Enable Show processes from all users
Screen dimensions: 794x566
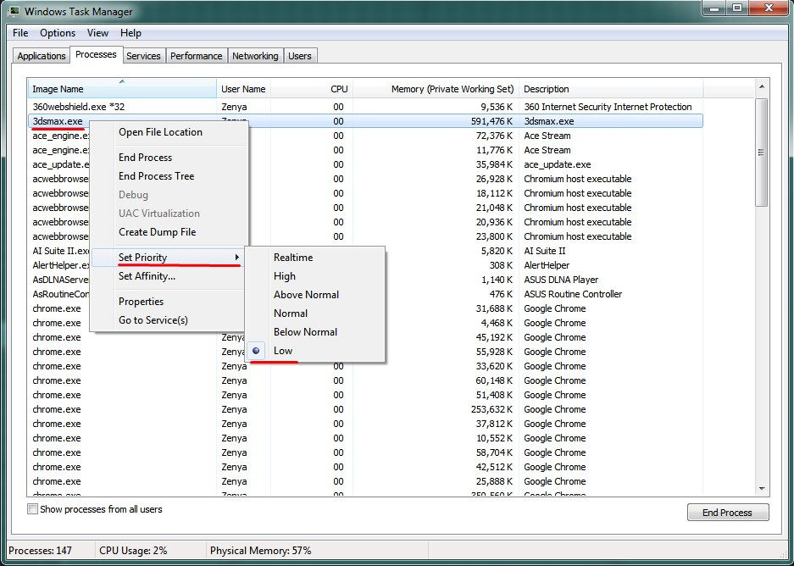tap(32, 509)
